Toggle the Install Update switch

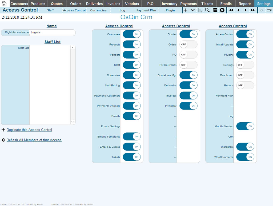pyautogui.click(x=245, y=45)
